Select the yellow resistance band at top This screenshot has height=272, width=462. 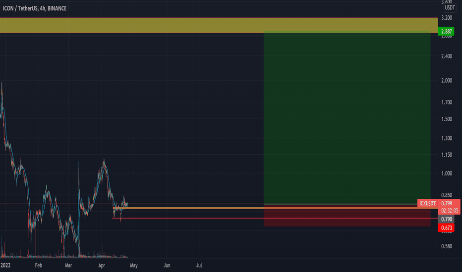point(219,25)
